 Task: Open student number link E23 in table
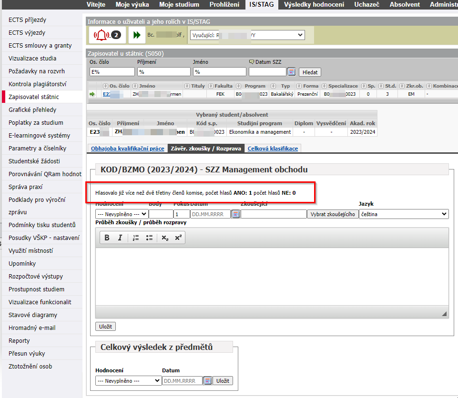[x=107, y=94]
